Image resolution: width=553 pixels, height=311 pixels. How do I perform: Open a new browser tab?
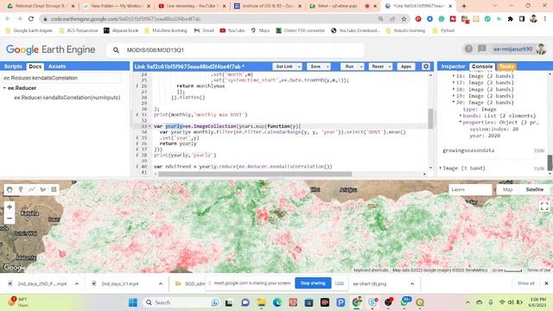click(464, 6)
